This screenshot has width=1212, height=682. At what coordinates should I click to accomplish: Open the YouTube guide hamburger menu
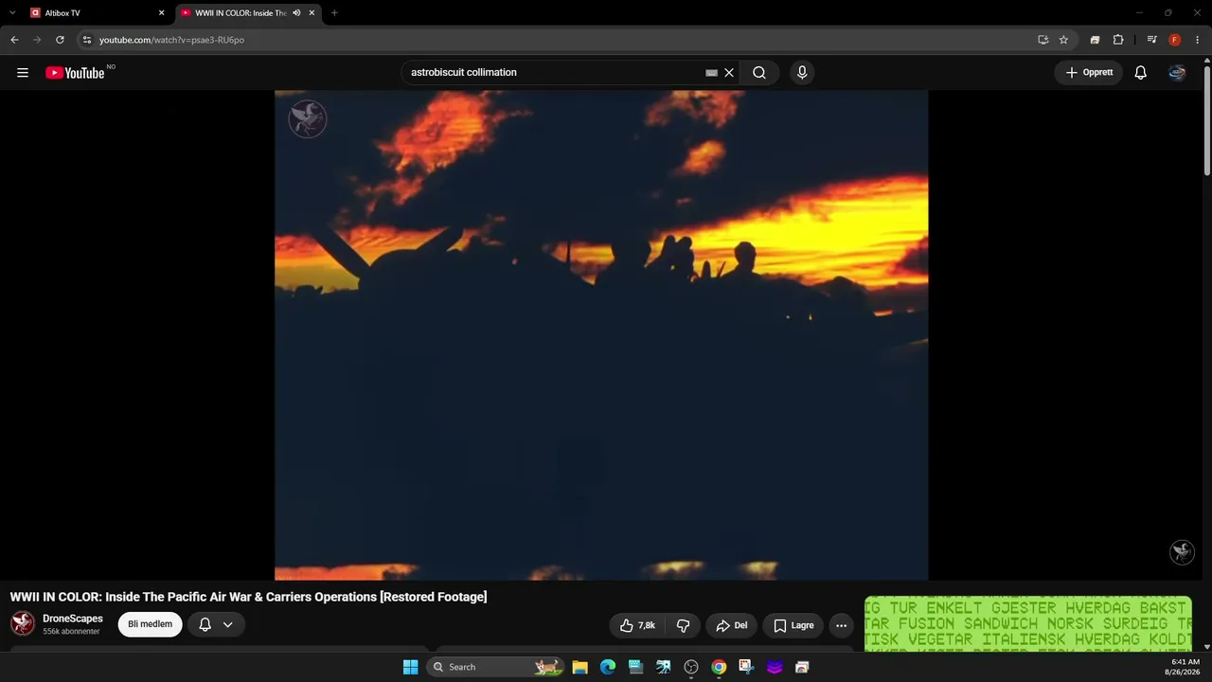coord(23,73)
